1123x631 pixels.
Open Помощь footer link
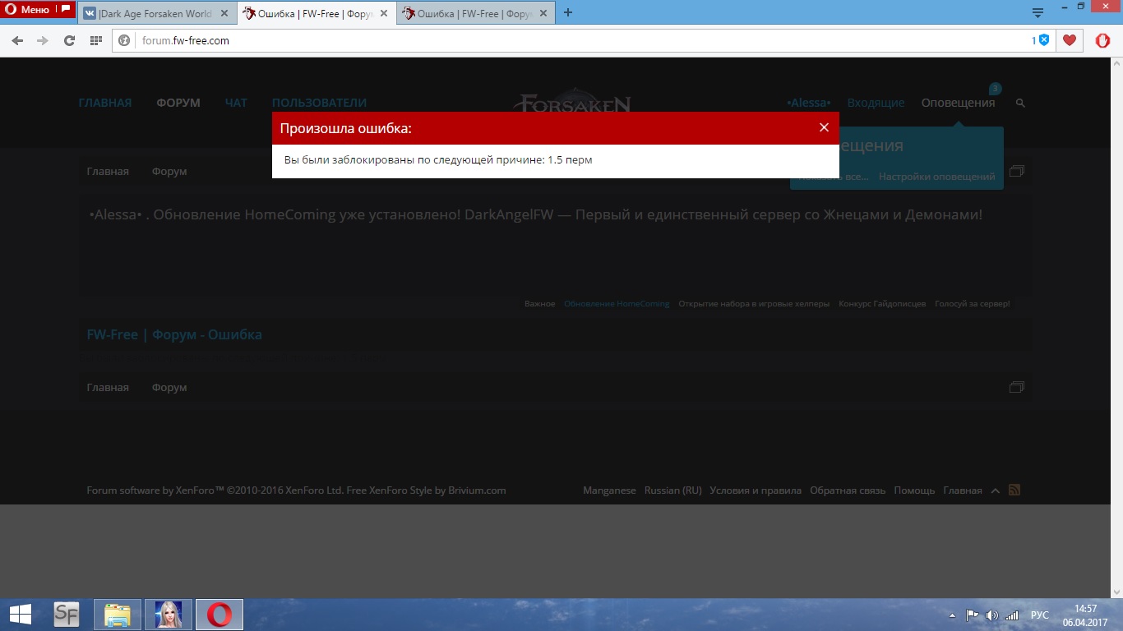click(915, 491)
